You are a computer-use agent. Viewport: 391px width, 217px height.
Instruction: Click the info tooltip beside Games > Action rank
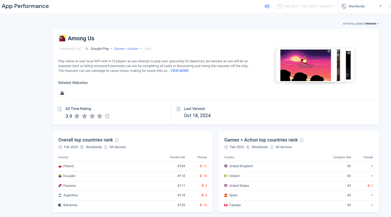(x=302, y=140)
